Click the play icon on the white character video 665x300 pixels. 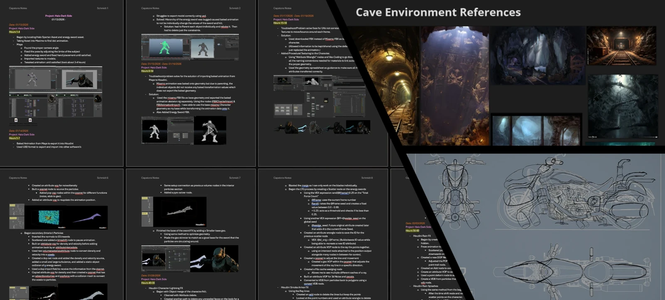pyautogui.click(x=210, y=130)
